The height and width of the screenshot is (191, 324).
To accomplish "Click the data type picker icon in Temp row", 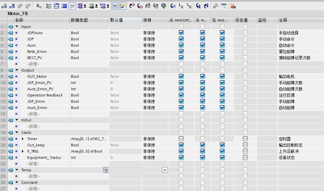I will (x=105, y=170).
